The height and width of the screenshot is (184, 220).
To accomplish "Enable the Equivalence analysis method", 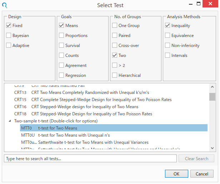I will pyautogui.click(x=167, y=36).
